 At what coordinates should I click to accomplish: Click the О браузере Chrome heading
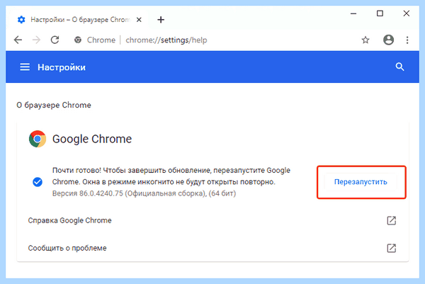(x=54, y=105)
